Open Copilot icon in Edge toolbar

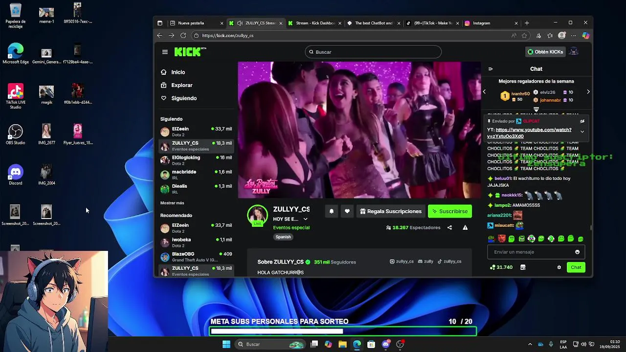585,35
